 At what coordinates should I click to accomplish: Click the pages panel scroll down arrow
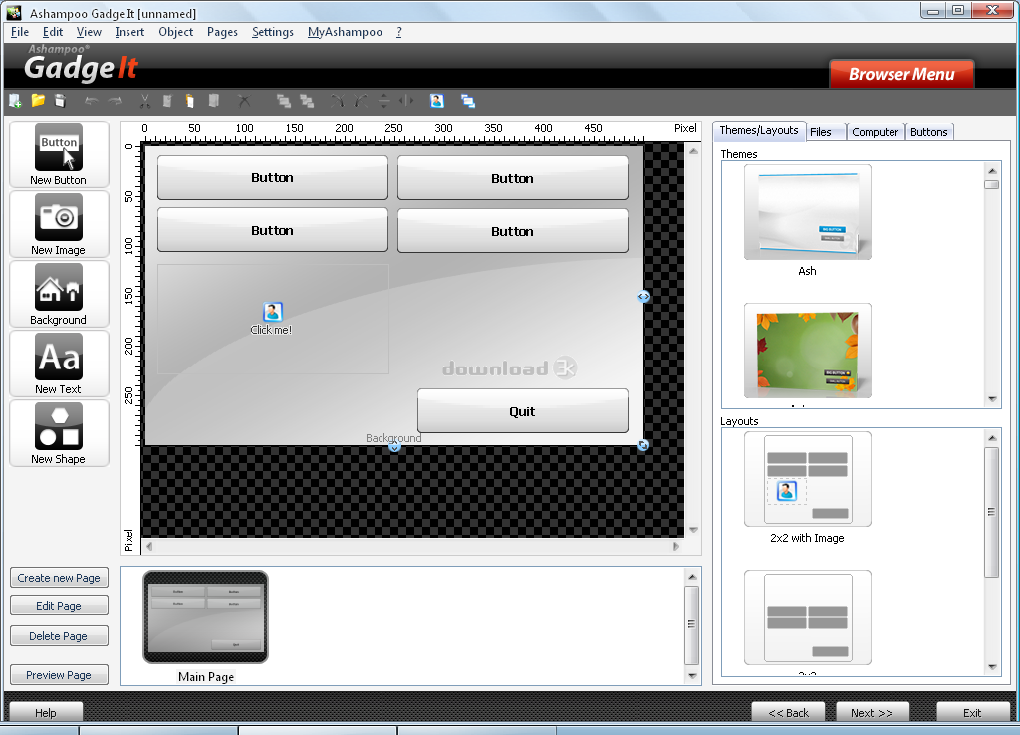(692, 676)
